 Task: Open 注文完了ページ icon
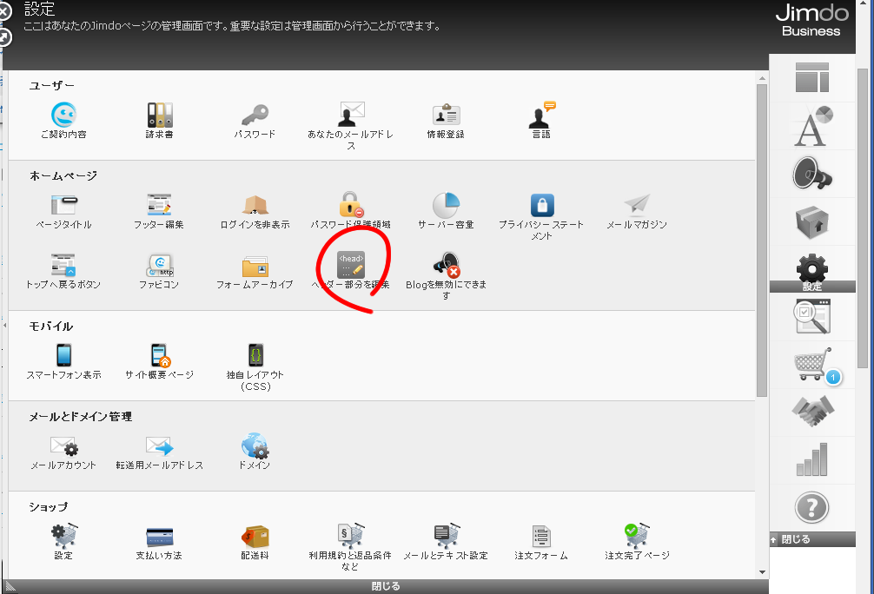[x=637, y=536]
